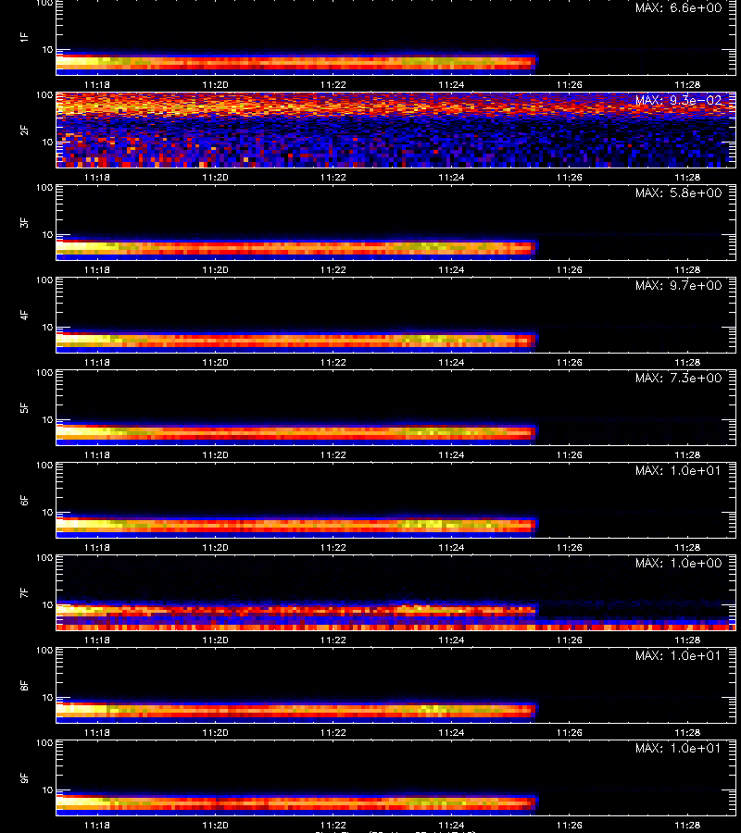Click the 7F spectrogram plot area

point(396,593)
